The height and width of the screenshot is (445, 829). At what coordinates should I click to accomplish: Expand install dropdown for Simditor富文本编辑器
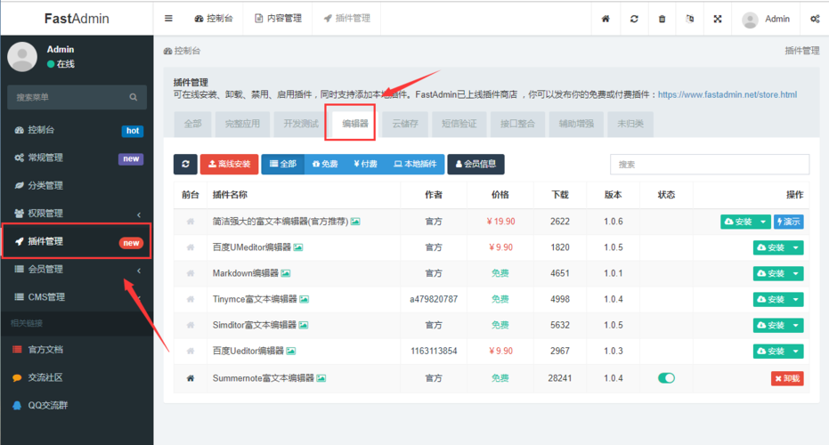tap(796, 326)
